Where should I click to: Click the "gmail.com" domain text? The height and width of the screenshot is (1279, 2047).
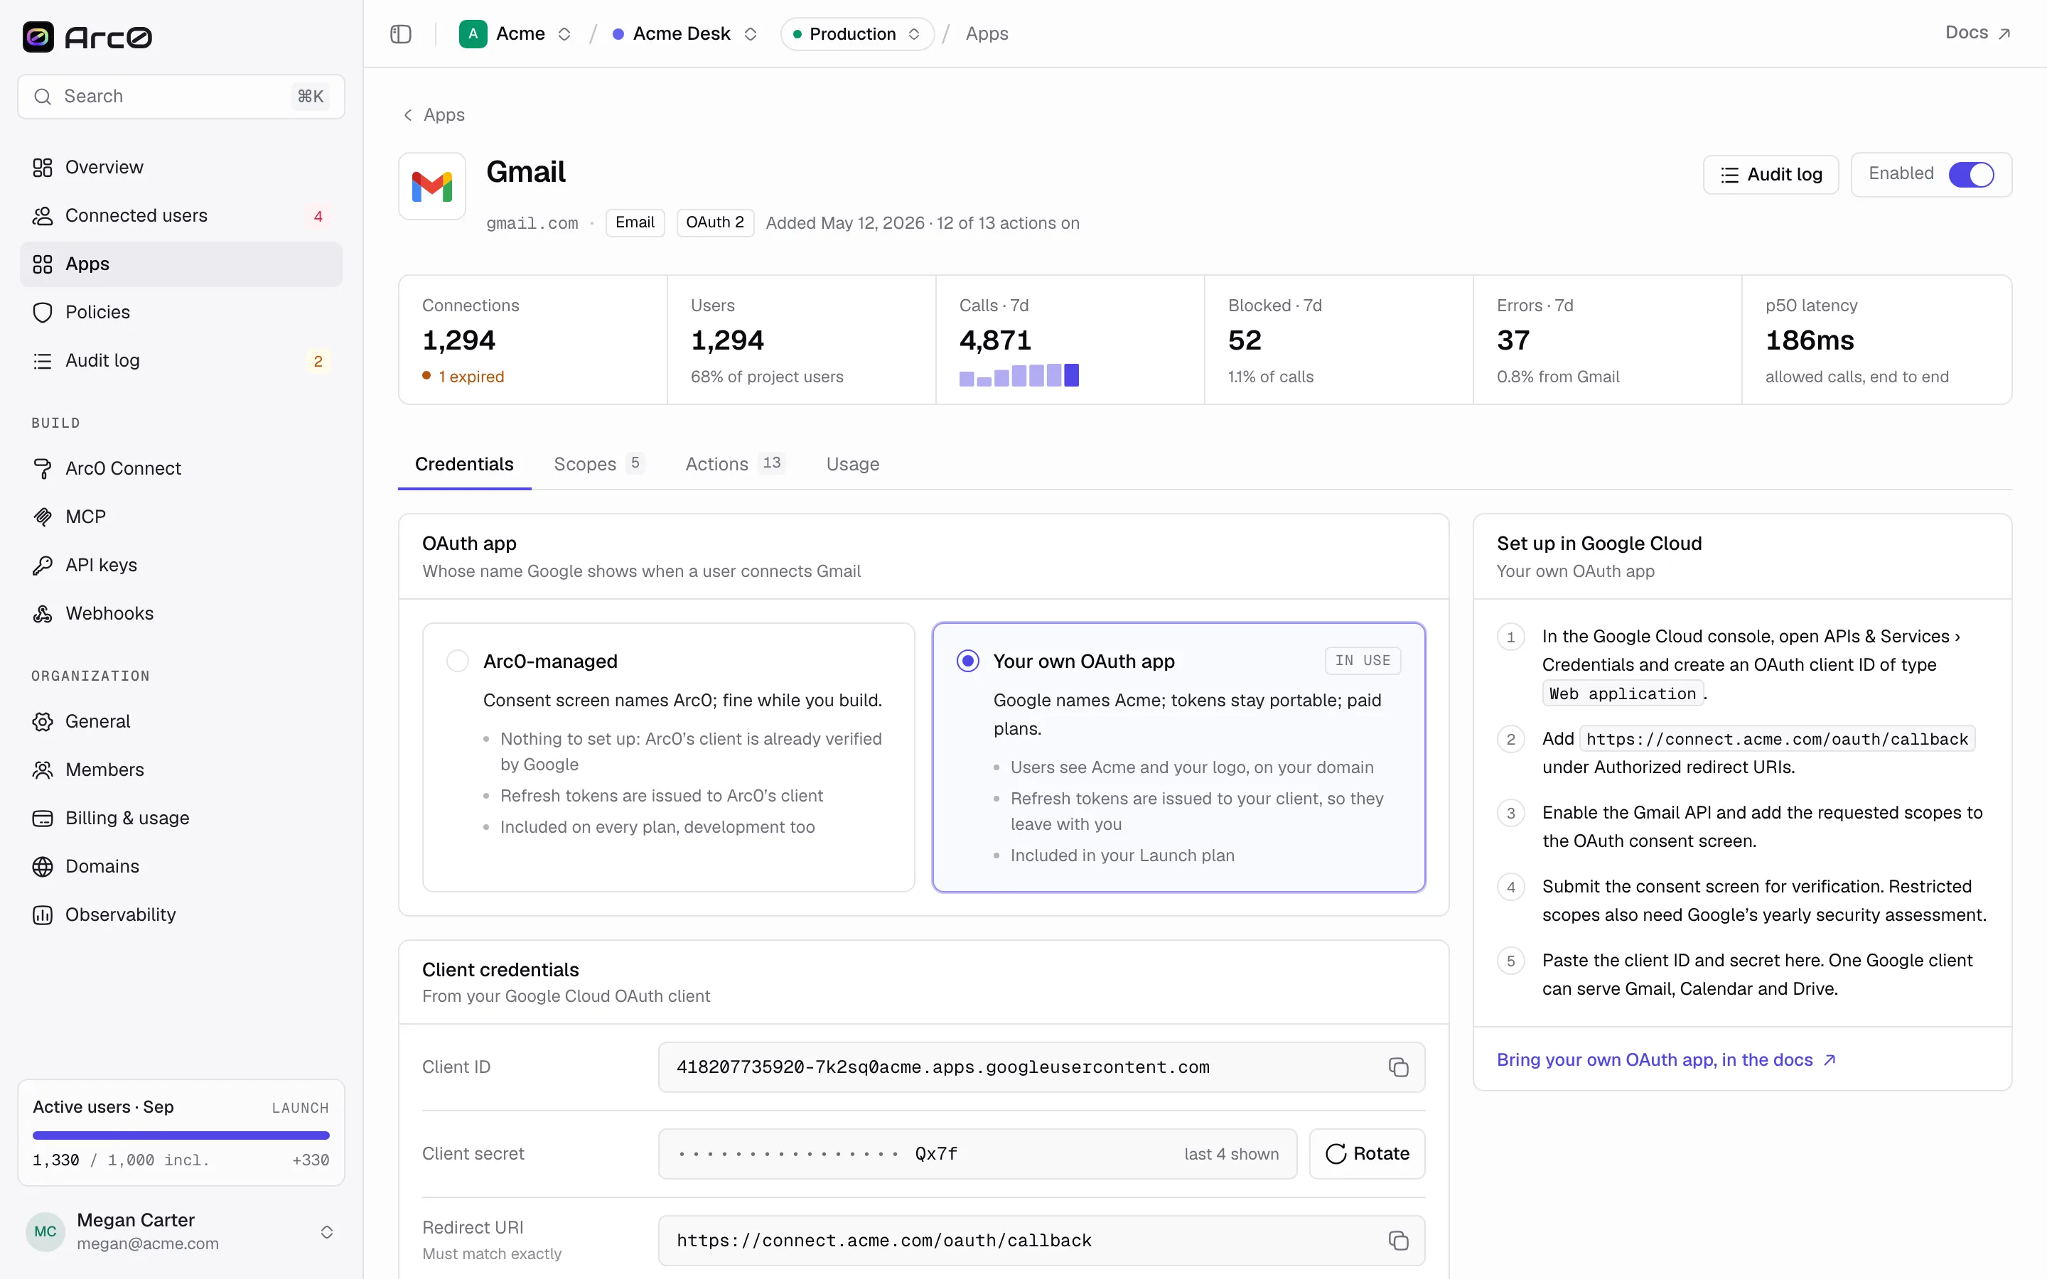pos(532,223)
